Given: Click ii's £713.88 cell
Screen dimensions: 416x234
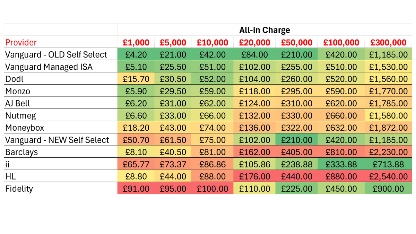Looking at the screenshot, I should [x=388, y=164].
